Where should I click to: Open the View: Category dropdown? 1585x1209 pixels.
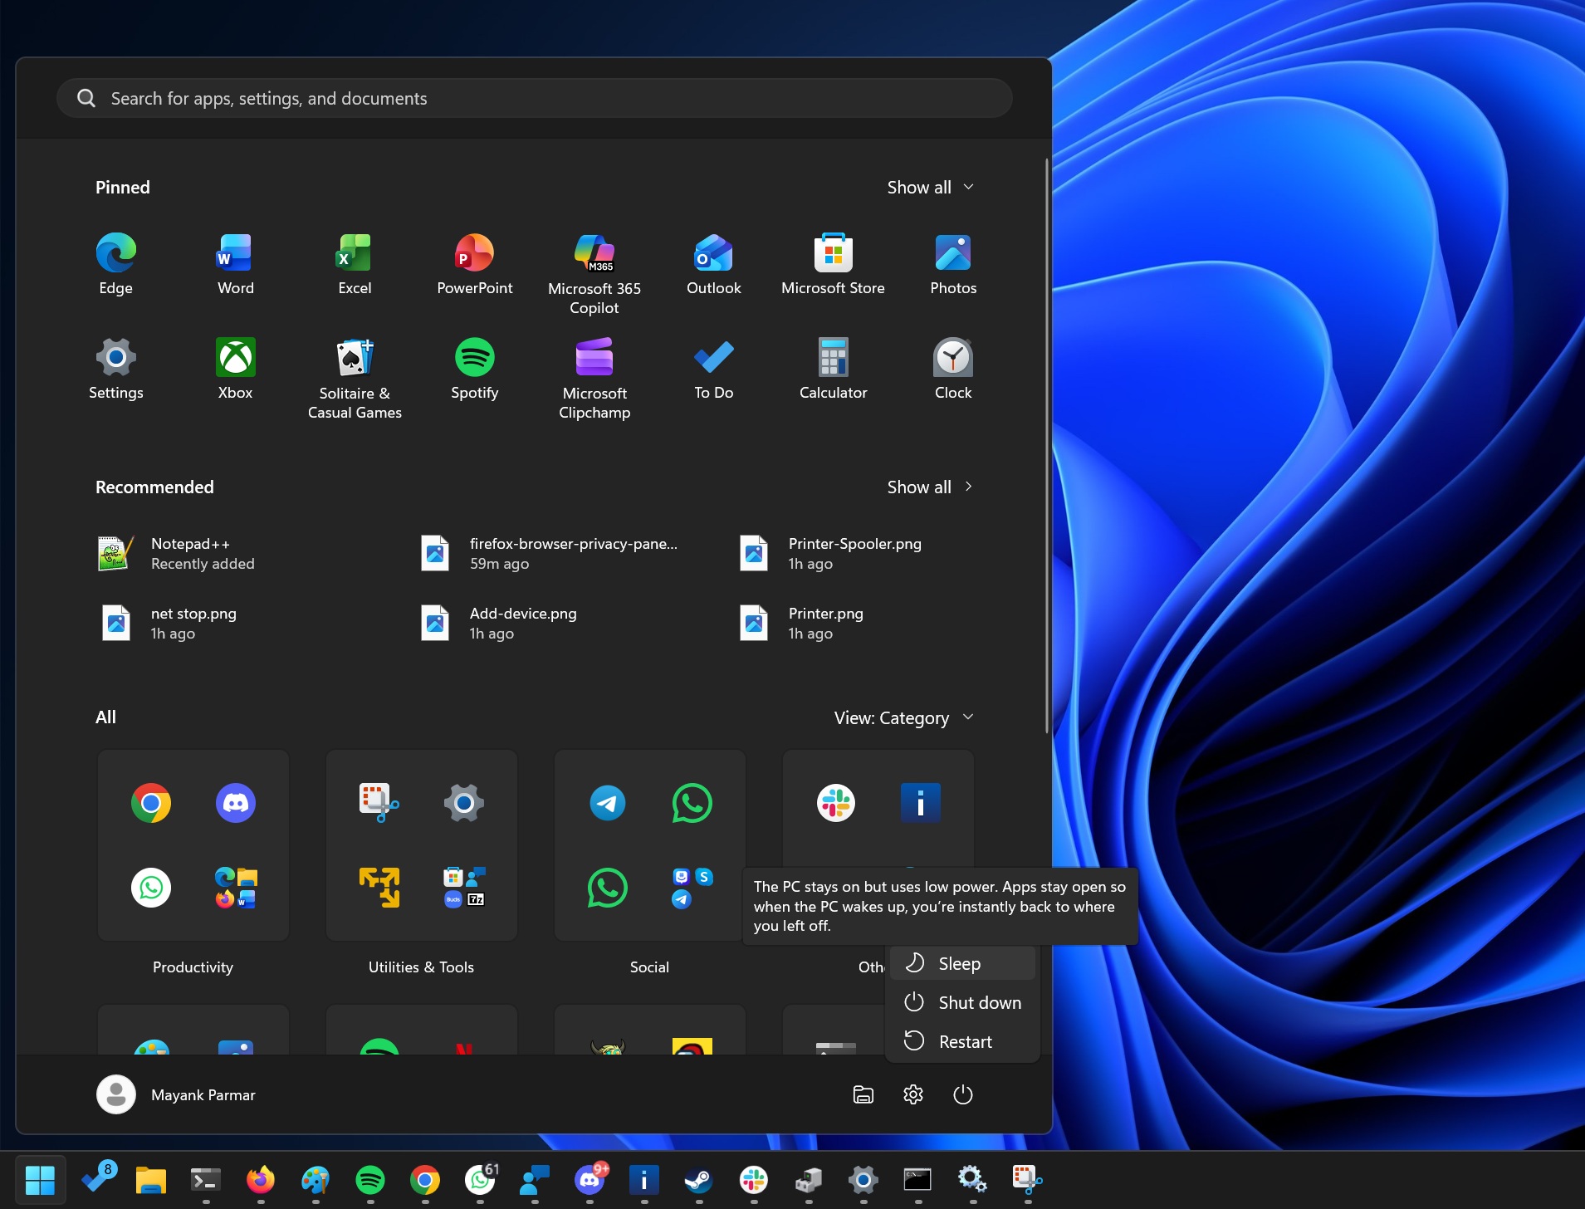(903, 717)
